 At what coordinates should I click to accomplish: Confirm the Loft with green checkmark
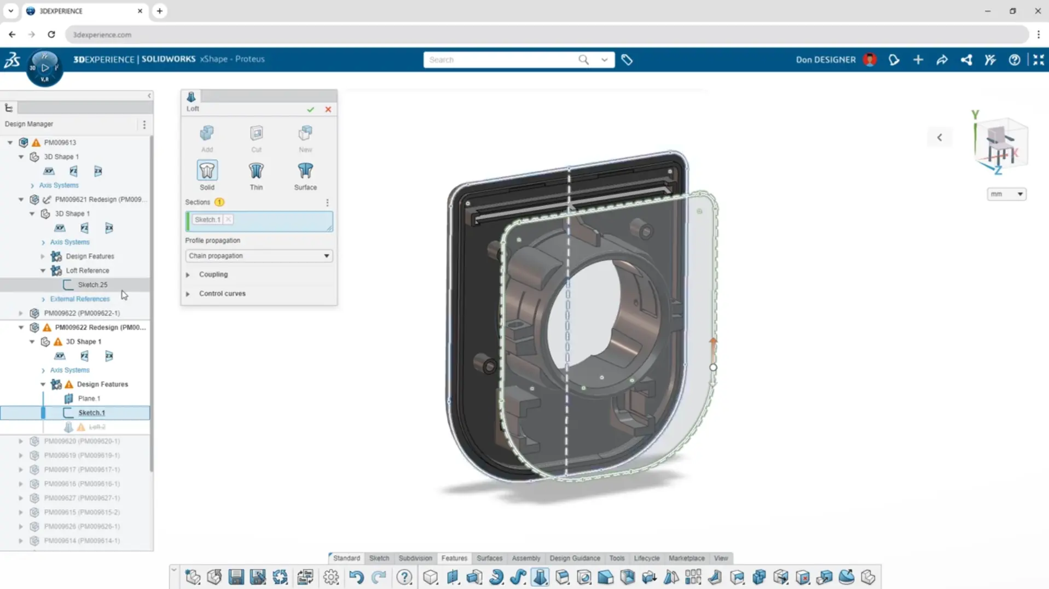pyautogui.click(x=310, y=109)
